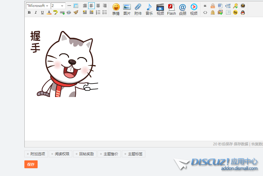The height and width of the screenshot is (176, 263).
Task: Insert free content with the FREE icon
Action: (x=213, y=6)
